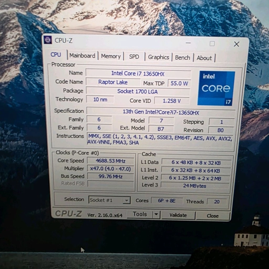The width and height of the screenshot is (269, 269).
Task: Click the Bus Speed value 99.76 MHz
Action: [110, 176]
